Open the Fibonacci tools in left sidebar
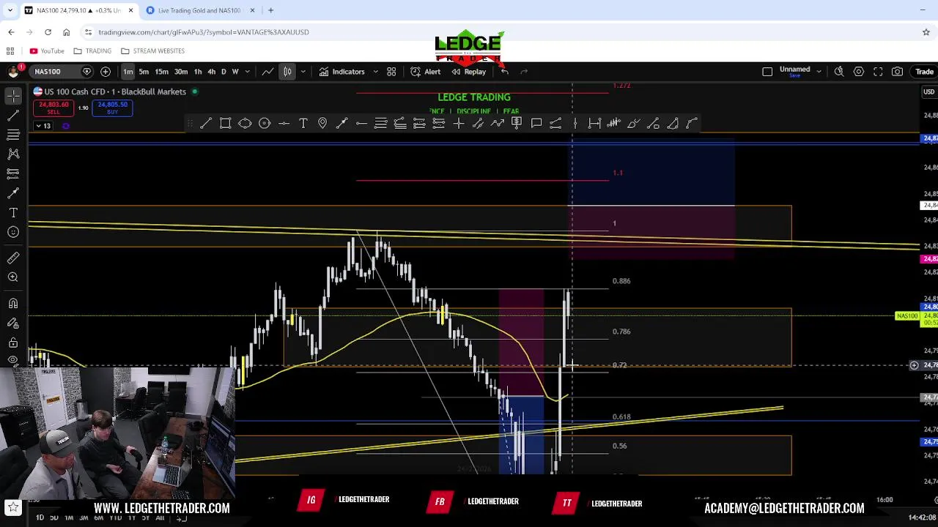938x527 pixels. click(13, 135)
